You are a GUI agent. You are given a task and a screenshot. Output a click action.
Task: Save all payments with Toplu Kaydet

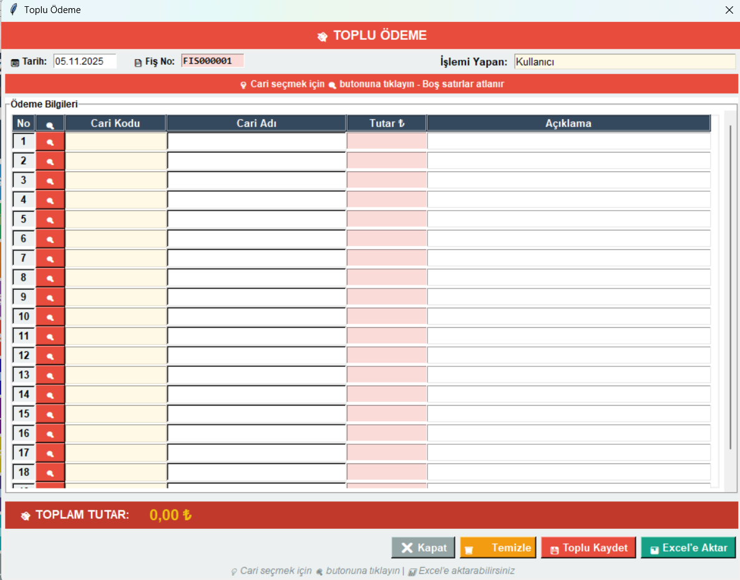(588, 548)
